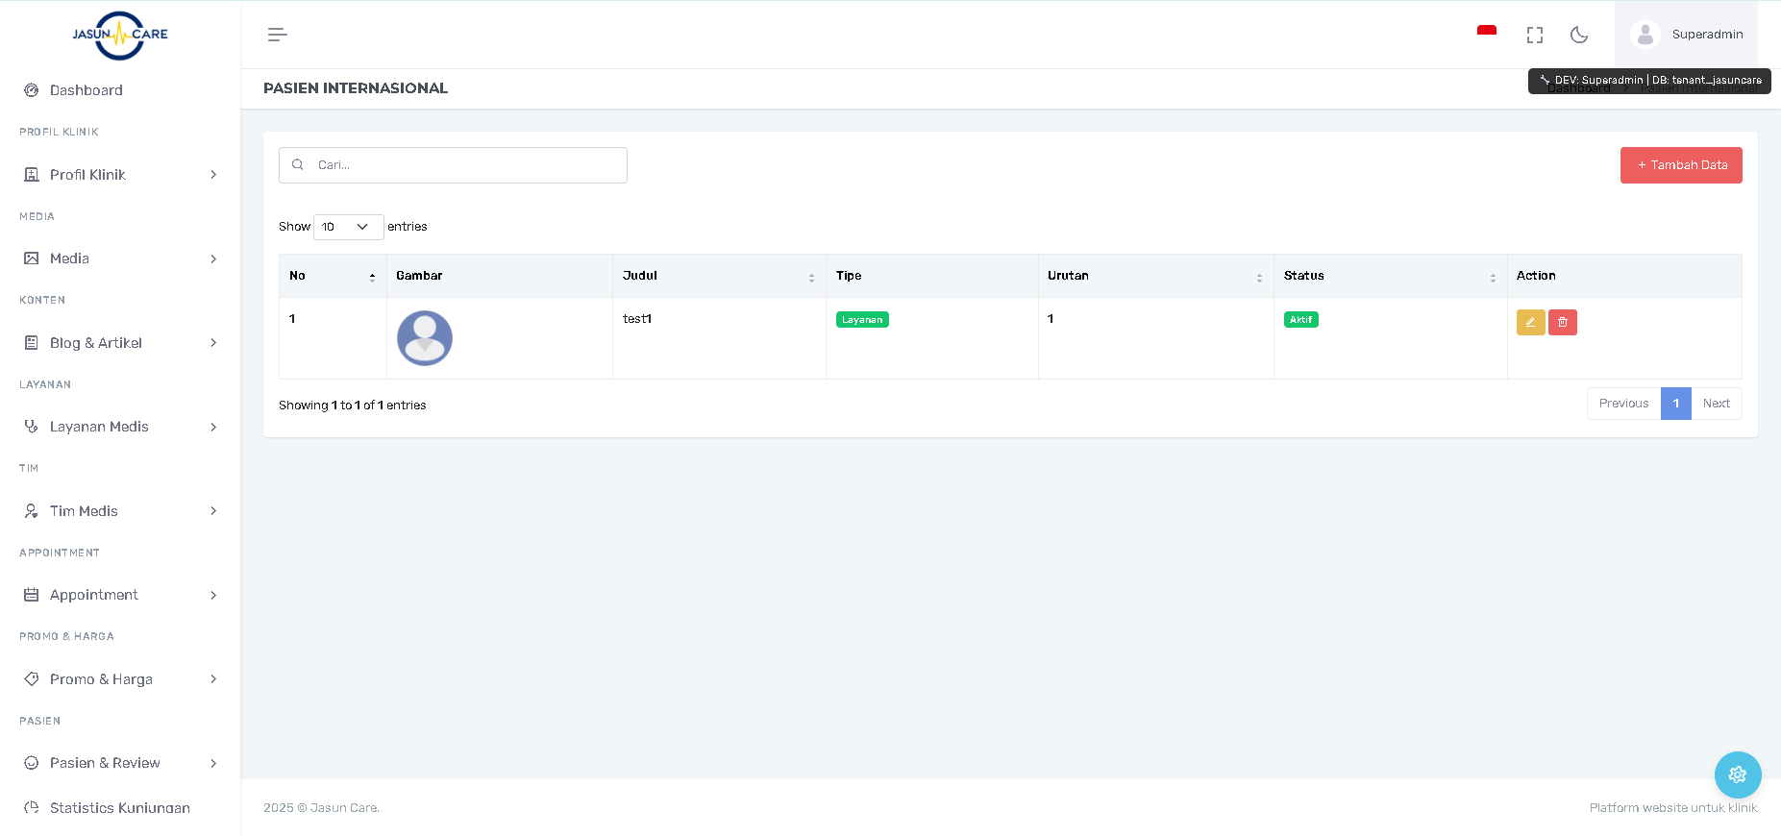This screenshot has height=836, width=1781.
Task: Open the Superadmin user profile menu
Action: point(1687,35)
